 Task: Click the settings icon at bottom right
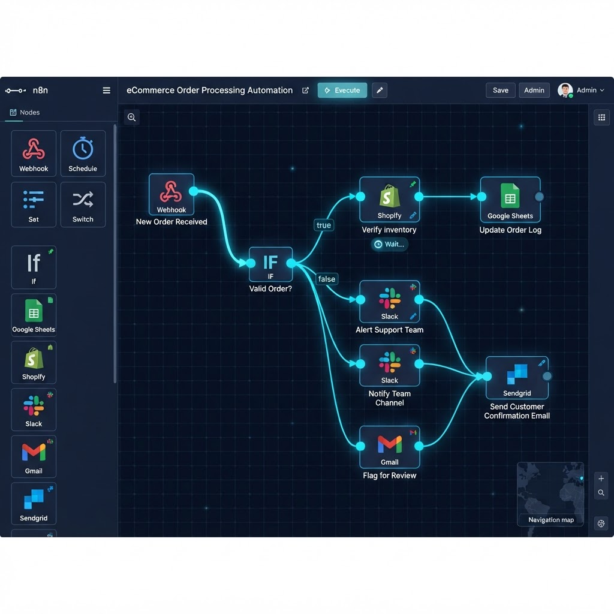[601, 523]
